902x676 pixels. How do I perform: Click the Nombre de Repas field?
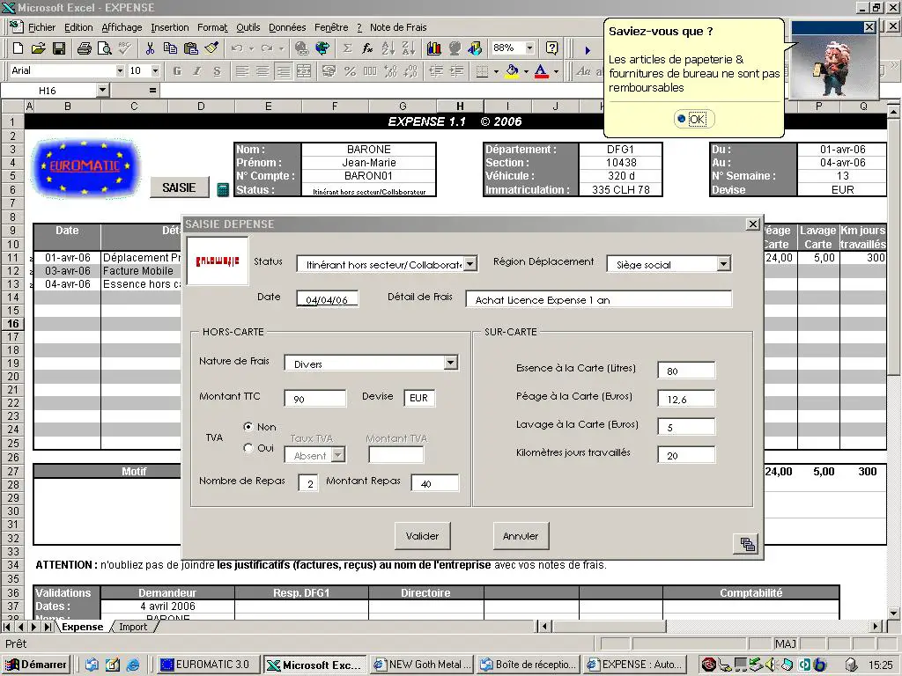coord(308,483)
